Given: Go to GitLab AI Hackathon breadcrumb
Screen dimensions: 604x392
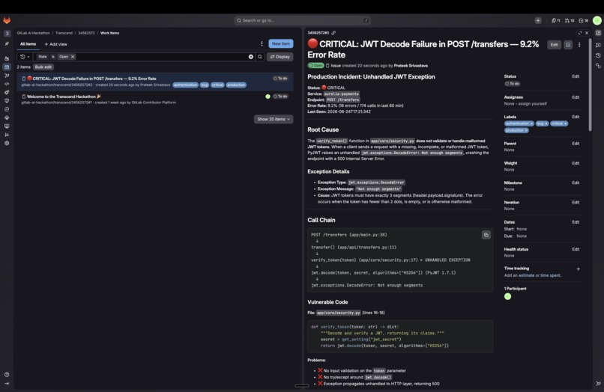Looking at the screenshot, I should pyautogui.click(x=33, y=33).
